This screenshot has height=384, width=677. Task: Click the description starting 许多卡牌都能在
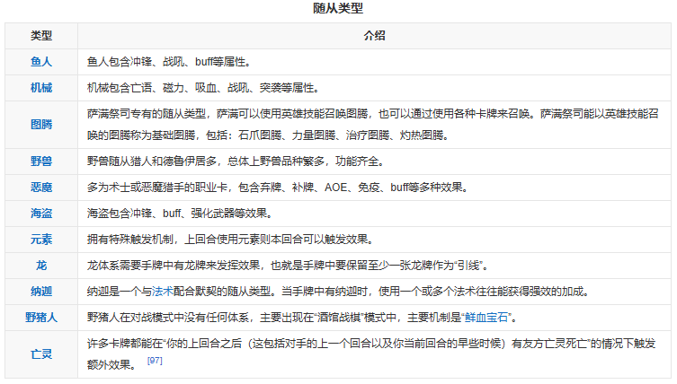tap(371, 354)
